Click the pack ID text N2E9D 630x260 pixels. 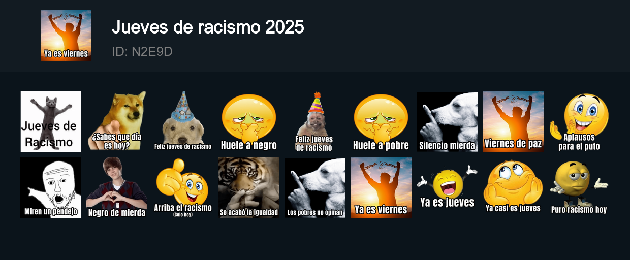(x=142, y=51)
